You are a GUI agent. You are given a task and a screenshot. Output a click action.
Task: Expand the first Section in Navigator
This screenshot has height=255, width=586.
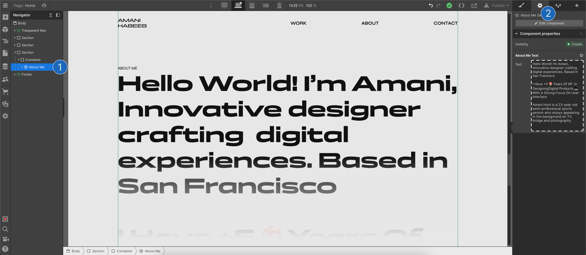point(15,38)
